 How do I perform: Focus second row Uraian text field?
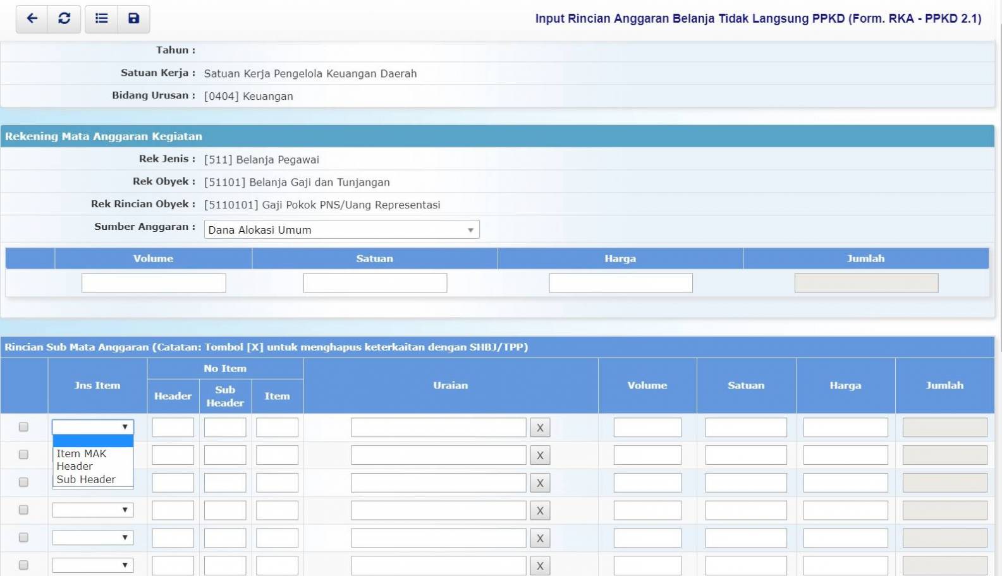click(439, 455)
